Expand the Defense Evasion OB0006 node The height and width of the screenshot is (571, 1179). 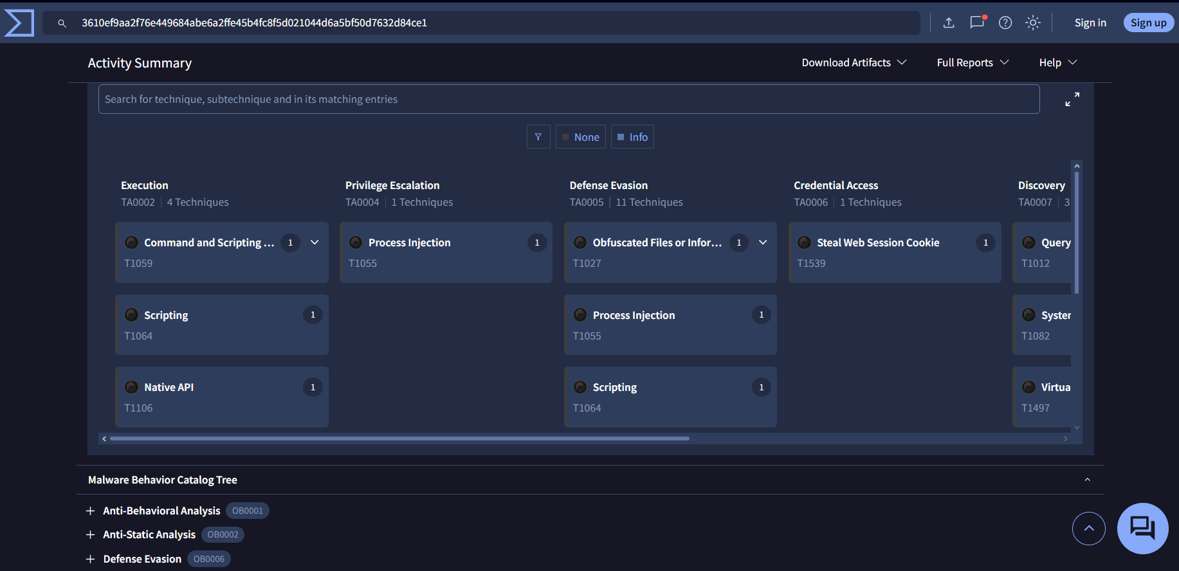[x=91, y=559]
